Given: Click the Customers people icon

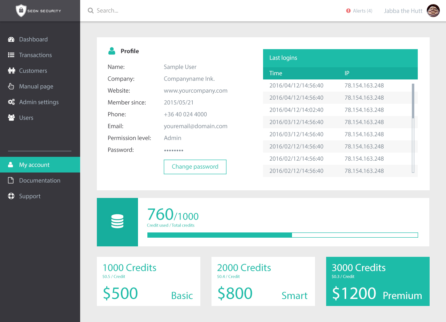Looking at the screenshot, I should tap(11, 71).
